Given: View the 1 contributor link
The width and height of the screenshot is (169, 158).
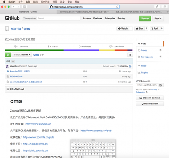Looking at the screenshot, I should coord(117,46).
